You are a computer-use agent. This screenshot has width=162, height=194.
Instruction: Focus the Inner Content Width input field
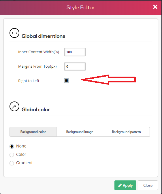pos(75,52)
